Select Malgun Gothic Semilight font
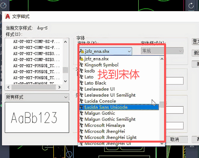This screenshot has height=158, width=199. pos(110,119)
